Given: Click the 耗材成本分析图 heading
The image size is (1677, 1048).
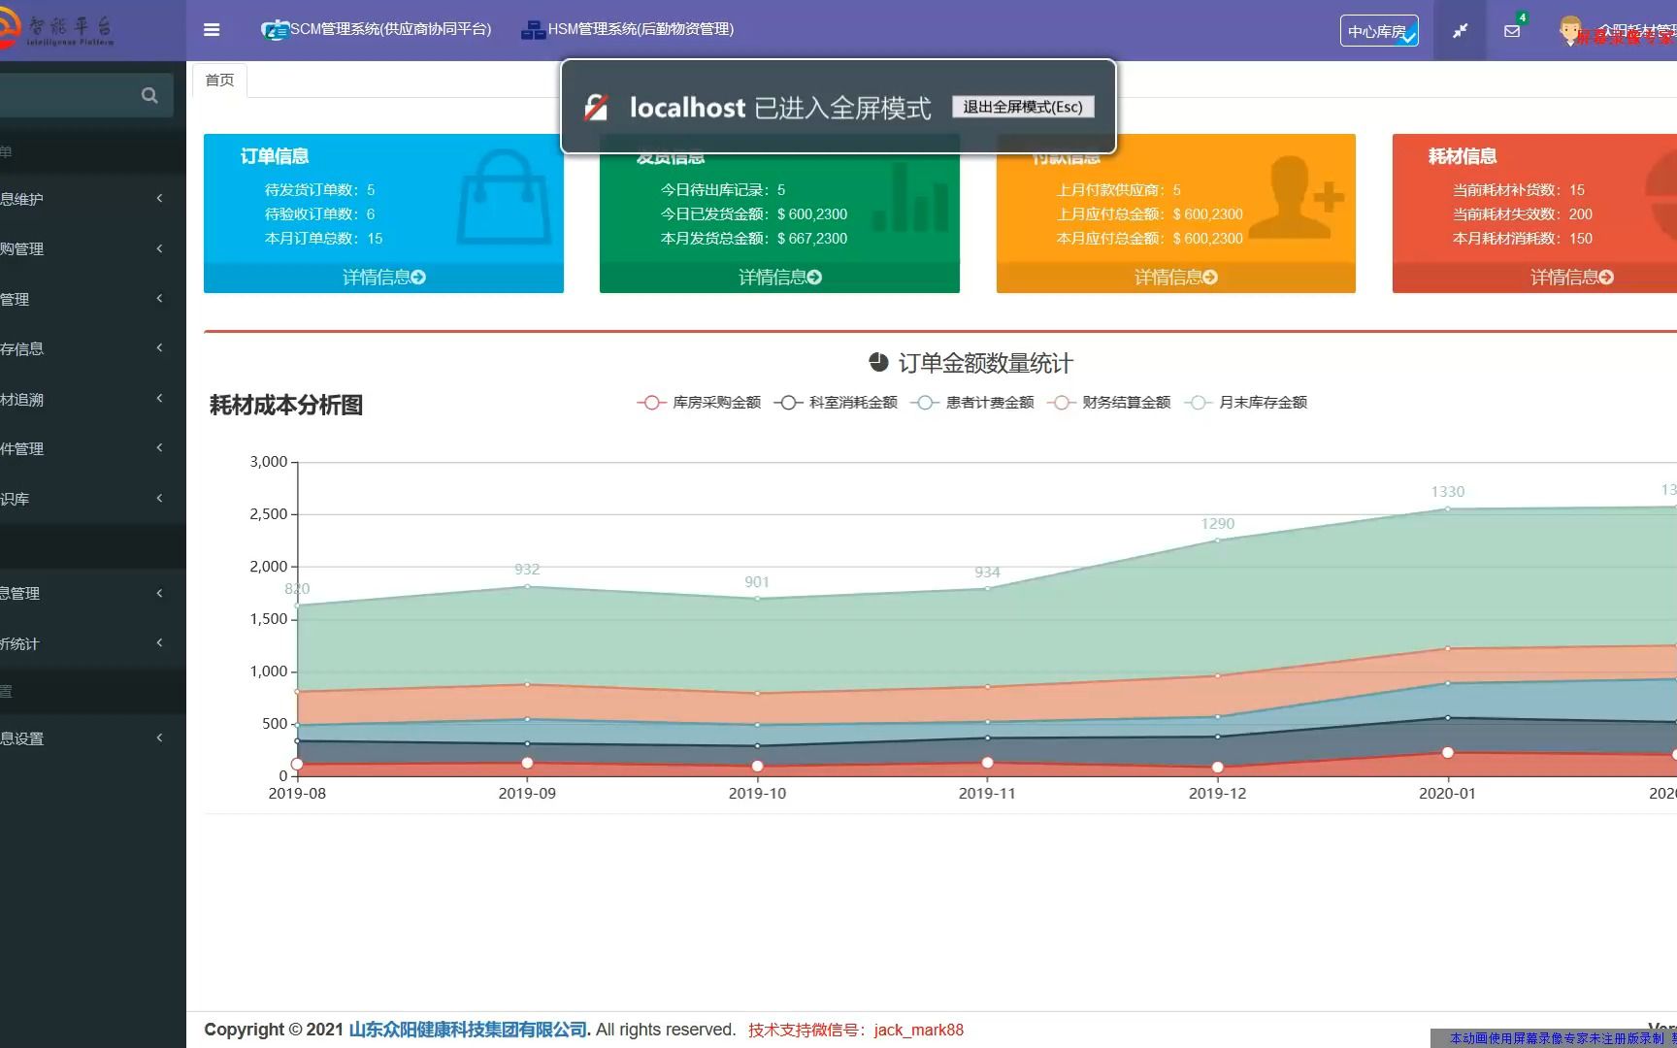Looking at the screenshot, I should [286, 406].
